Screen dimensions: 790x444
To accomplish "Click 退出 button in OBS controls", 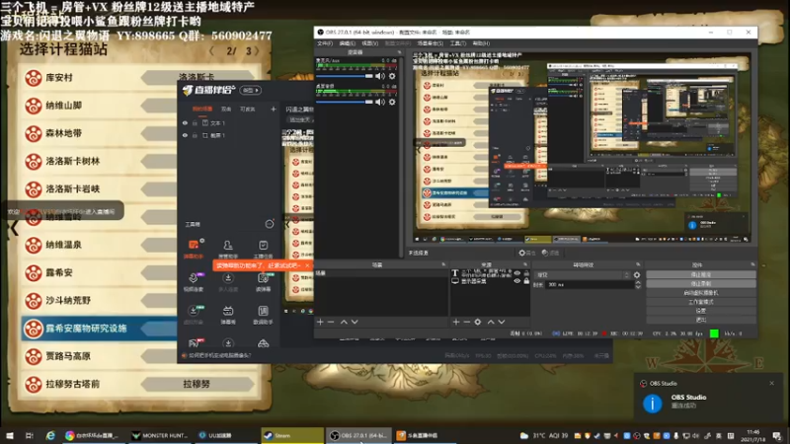I will tap(701, 320).
